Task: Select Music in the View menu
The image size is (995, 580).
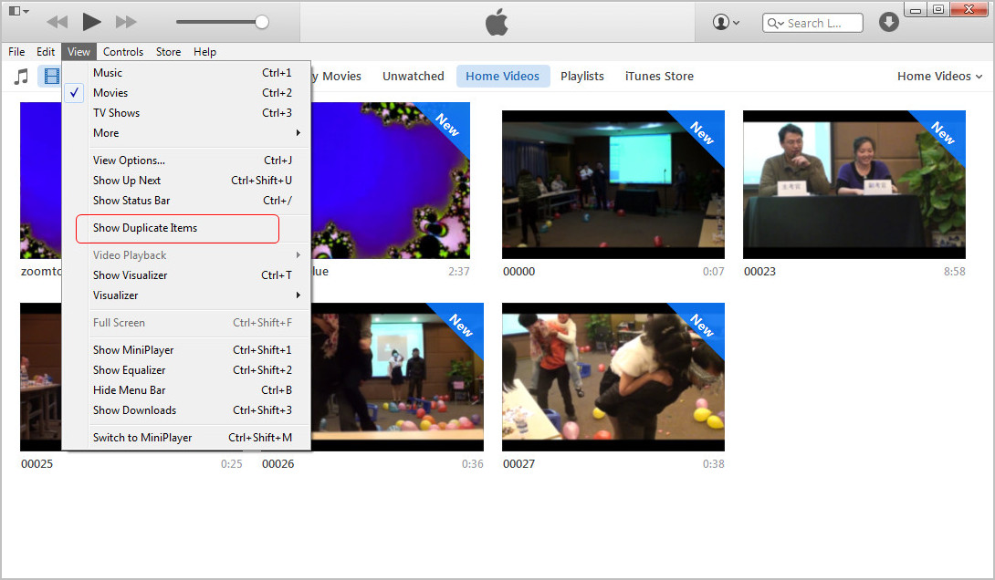Action: (x=186, y=73)
